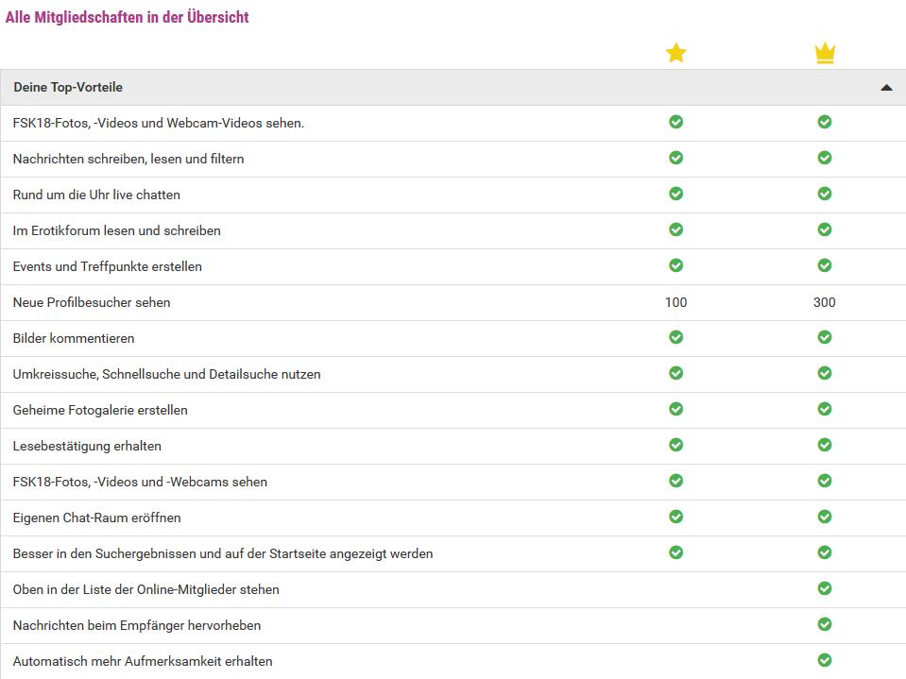Click crown checkmark for Automatisch mehr Aufmerksamkeit
The height and width of the screenshot is (679, 906).
(825, 660)
